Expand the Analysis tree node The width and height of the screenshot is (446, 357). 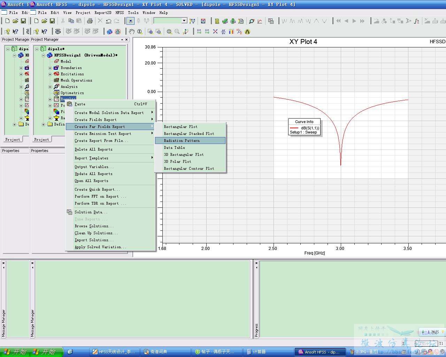(x=50, y=87)
